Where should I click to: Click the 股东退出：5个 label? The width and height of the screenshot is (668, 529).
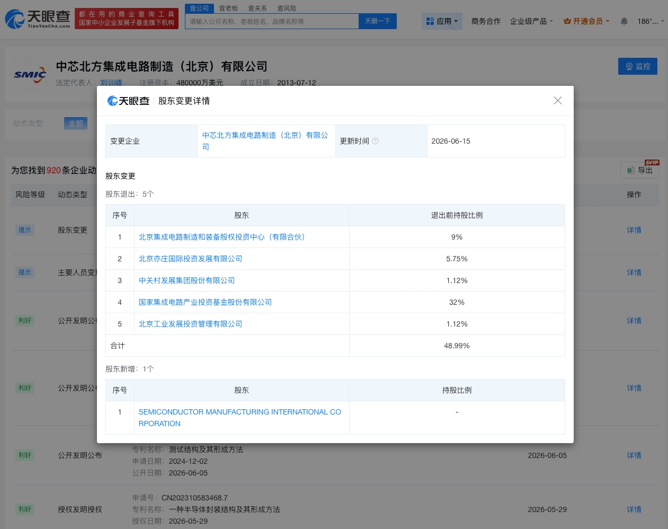click(x=130, y=194)
